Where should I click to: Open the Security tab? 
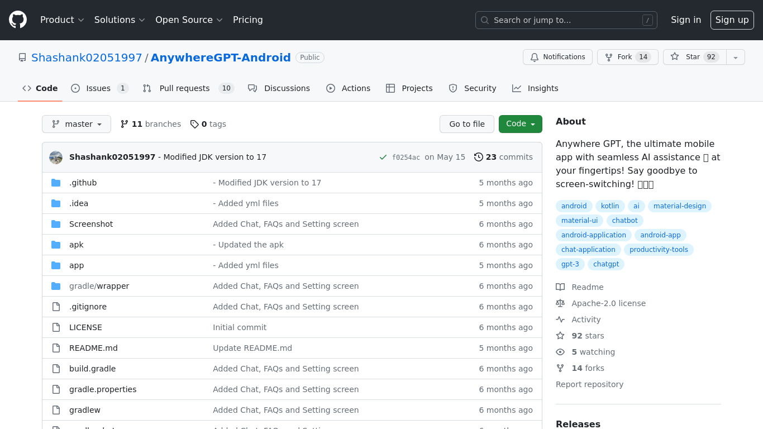473,88
